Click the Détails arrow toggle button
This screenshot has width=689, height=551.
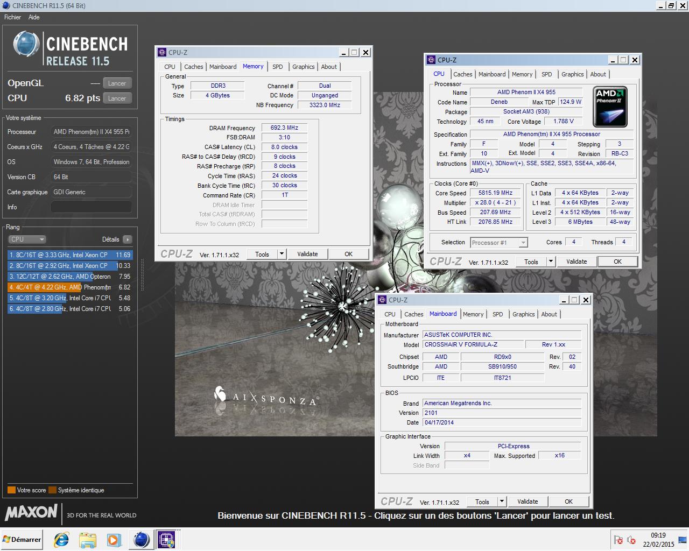tap(128, 239)
